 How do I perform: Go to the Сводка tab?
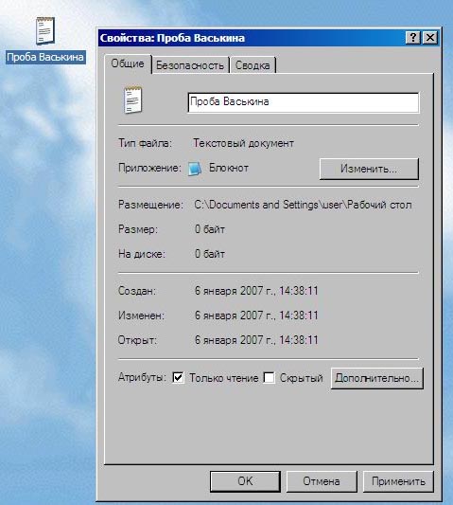pos(253,65)
